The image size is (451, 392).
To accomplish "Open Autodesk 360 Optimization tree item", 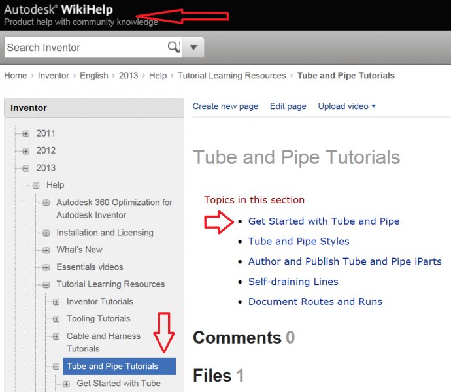I will [114, 208].
